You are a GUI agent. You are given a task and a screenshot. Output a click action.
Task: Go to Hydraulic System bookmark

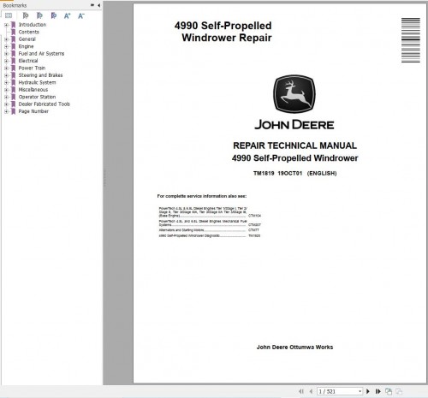(37, 82)
